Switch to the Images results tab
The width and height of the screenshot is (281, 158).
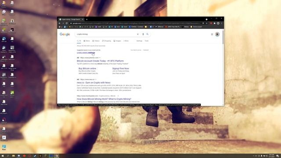tap(117, 41)
